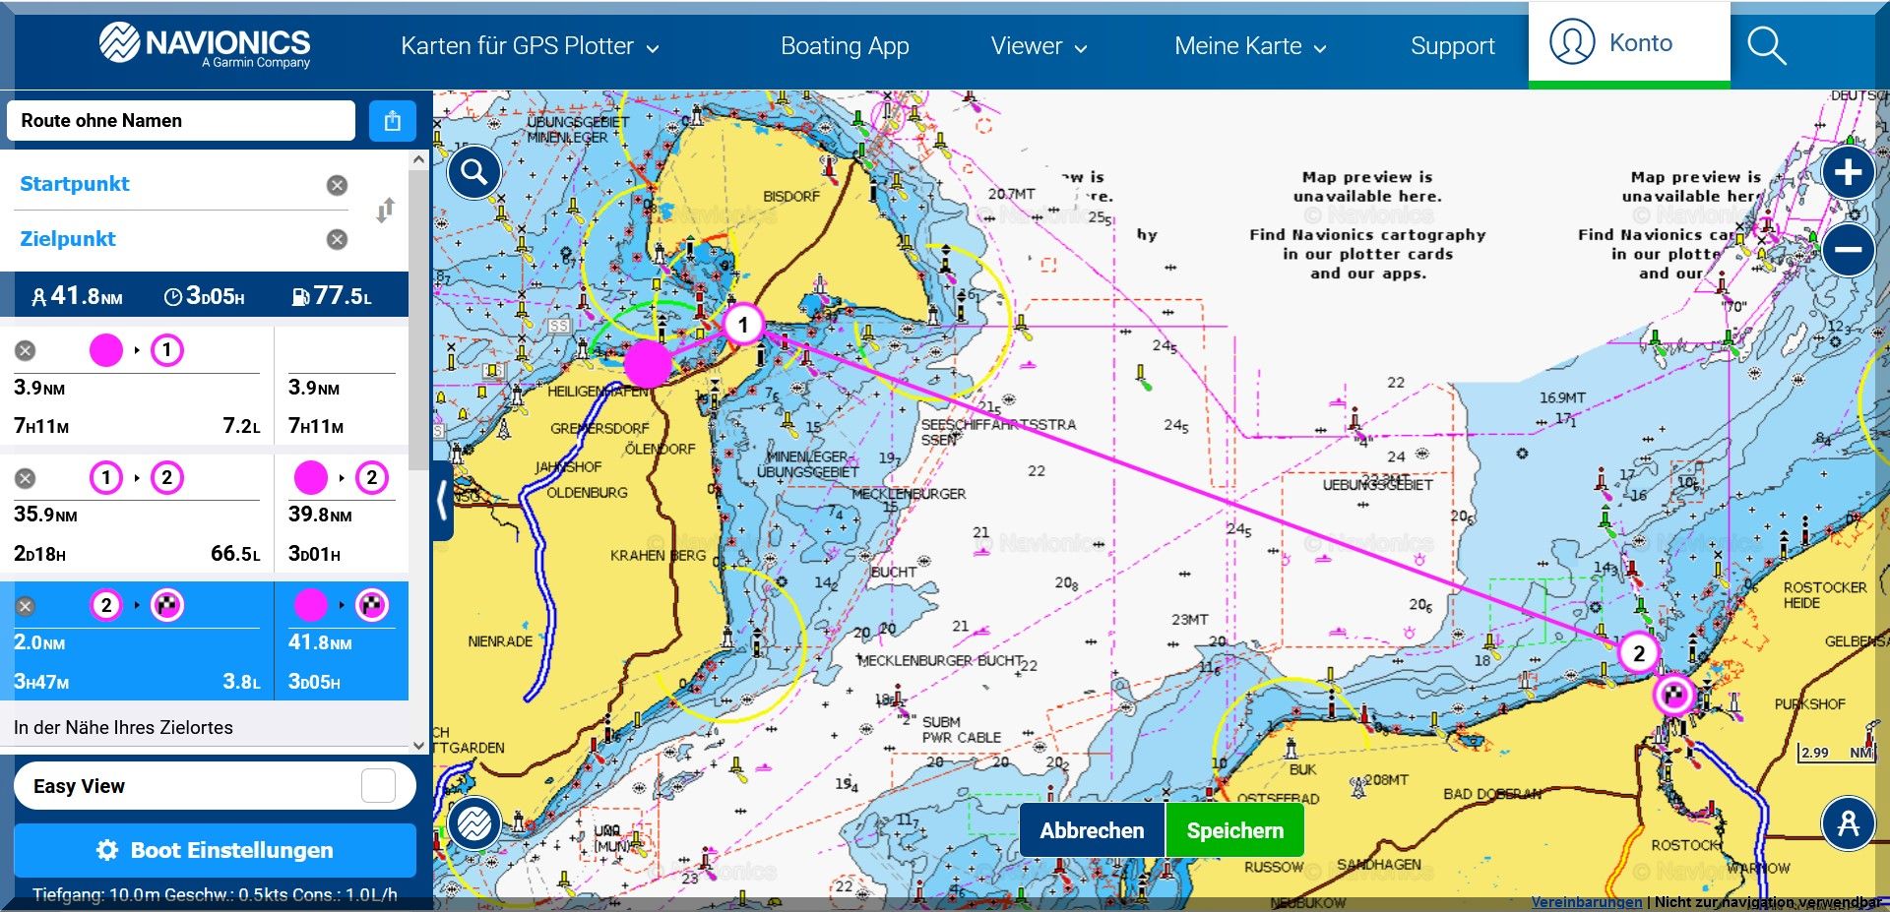Expand the Meine Karte dropdown
The image size is (1890, 912).
click(x=1250, y=46)
